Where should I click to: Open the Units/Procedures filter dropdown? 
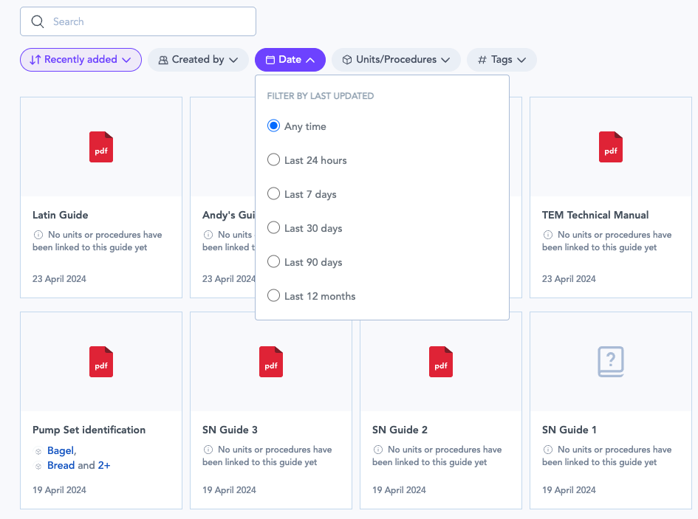pos(396,60)
